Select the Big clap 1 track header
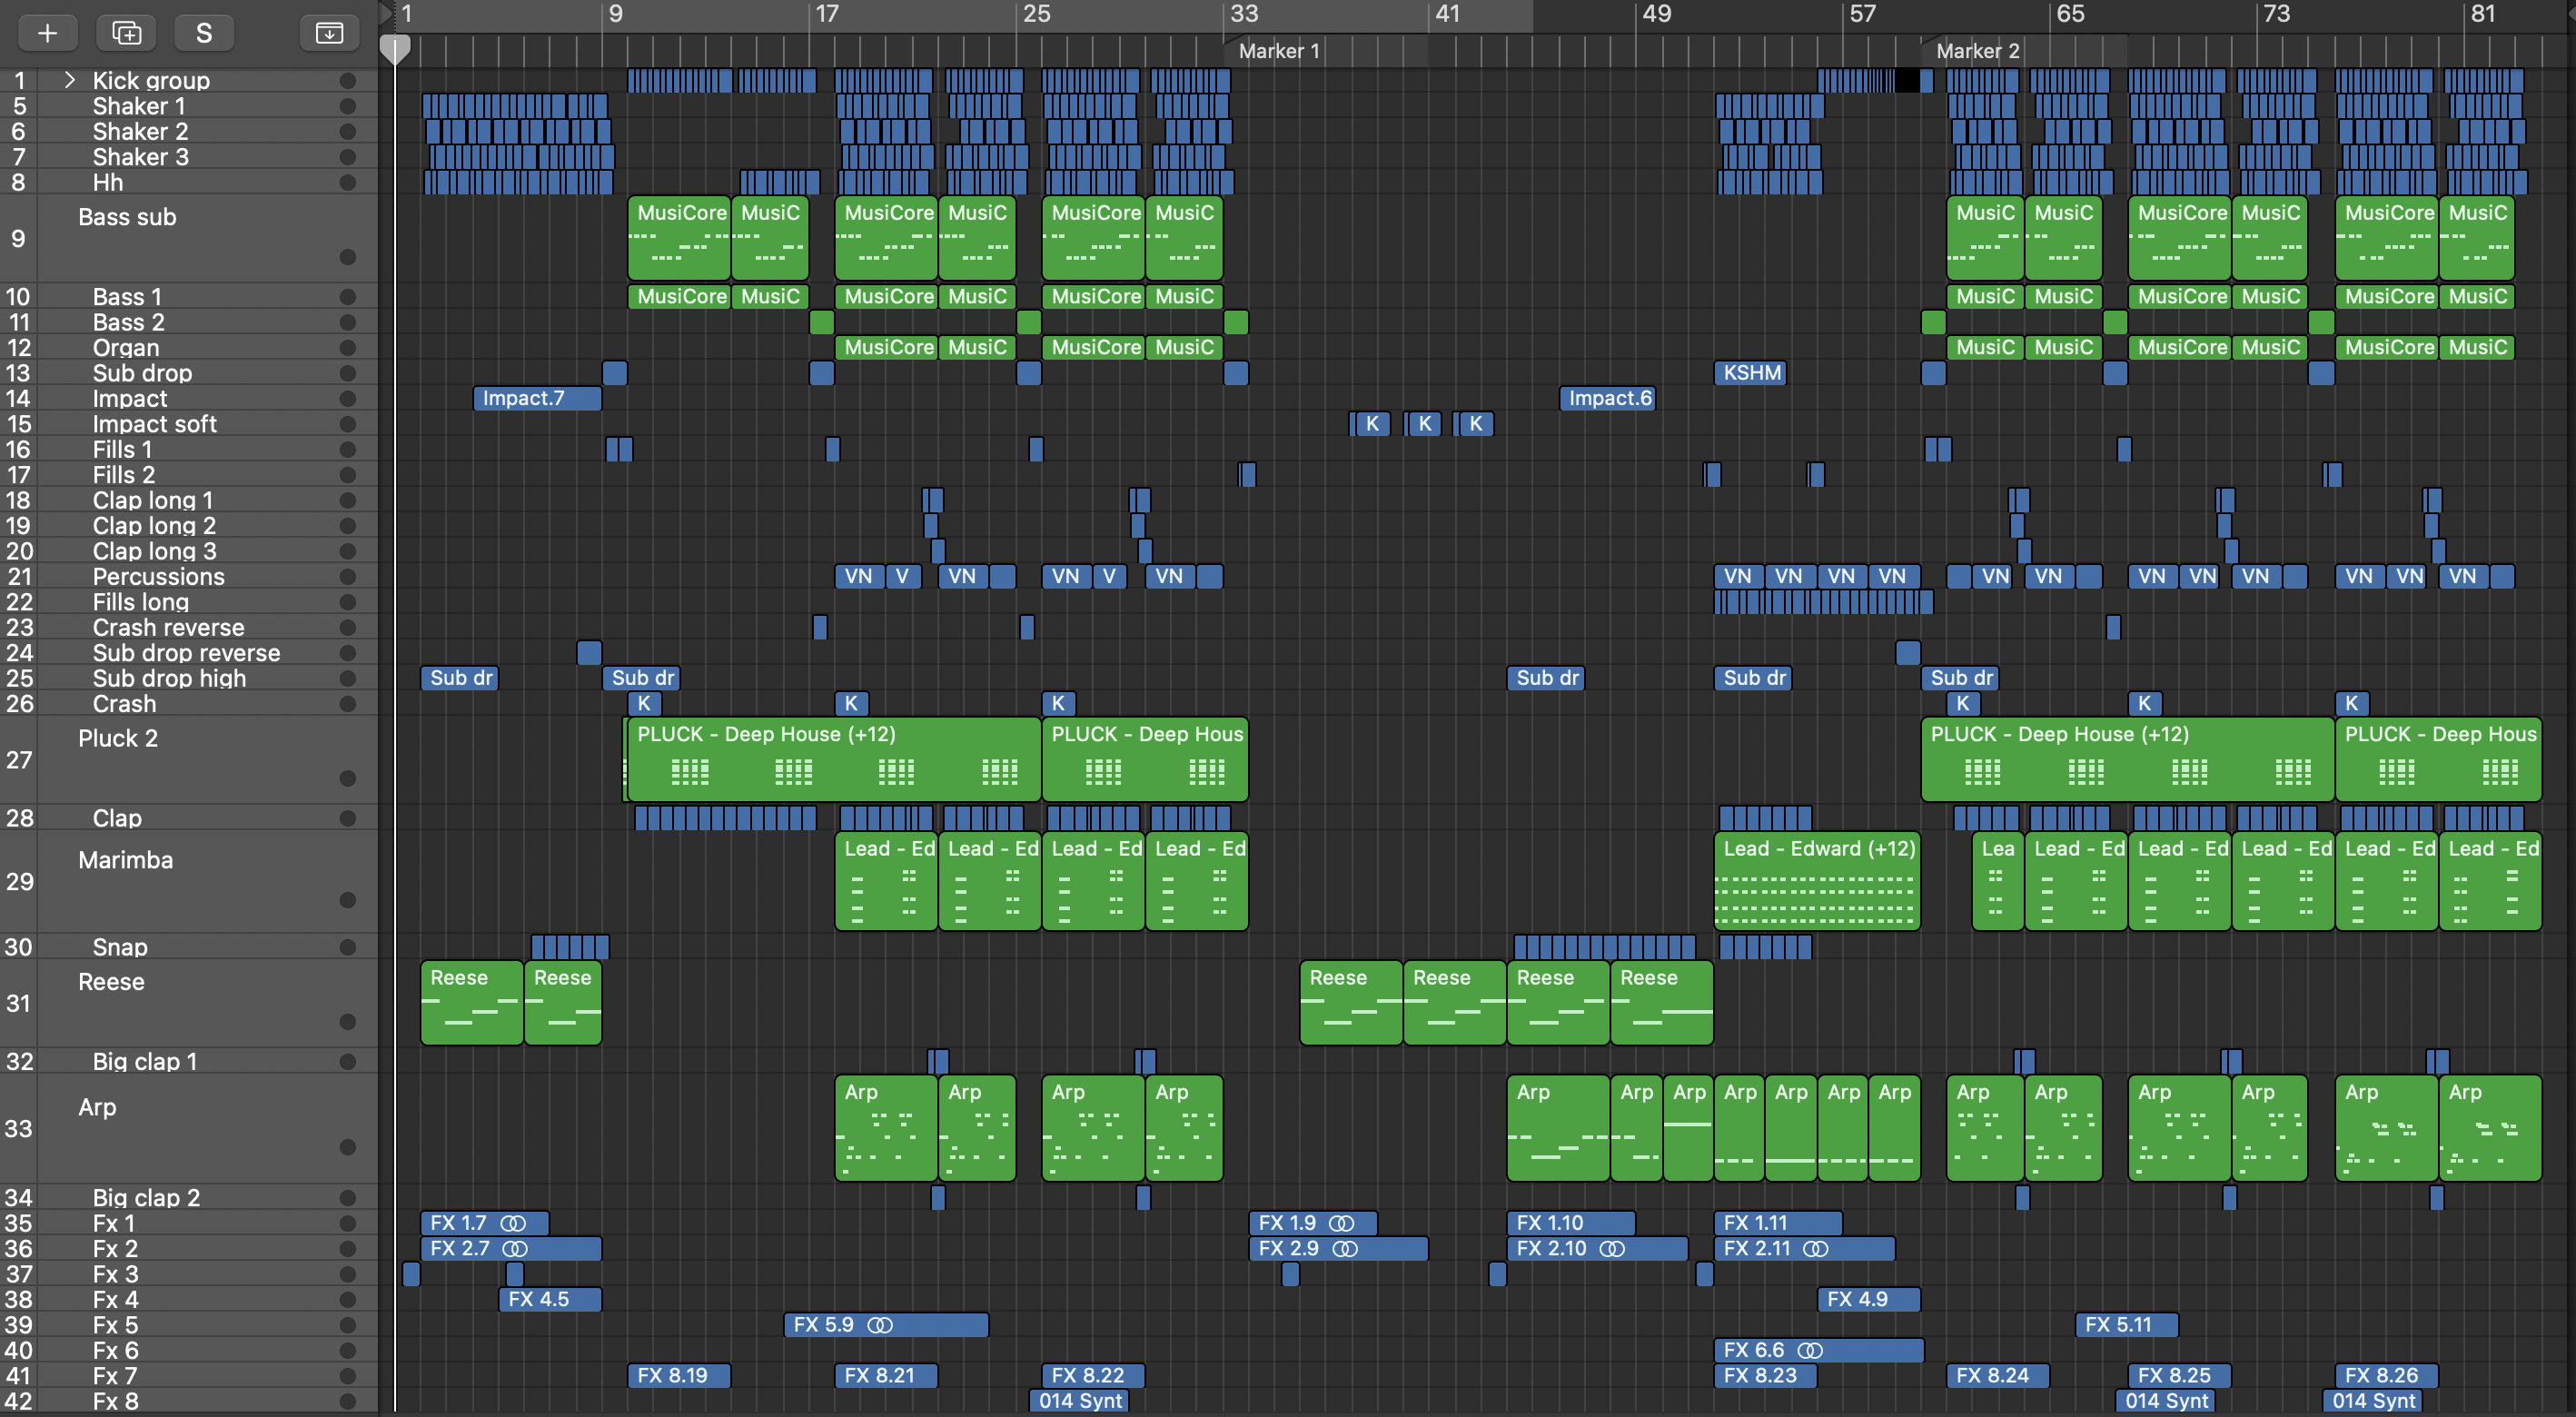2576x1417 pixels. click(x=190, y=1061)
